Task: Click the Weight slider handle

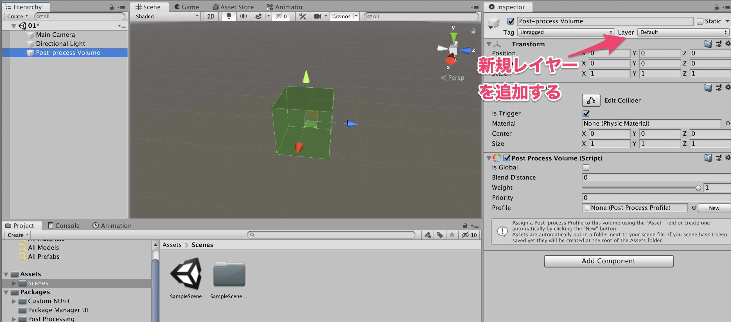Action: [x=698, y=187]
